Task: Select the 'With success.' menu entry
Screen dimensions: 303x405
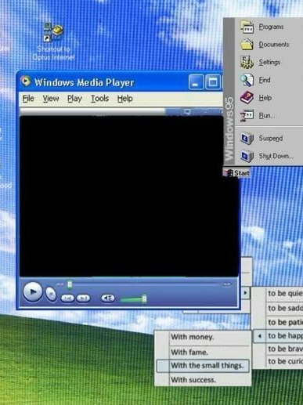Action: coord(203,379)
